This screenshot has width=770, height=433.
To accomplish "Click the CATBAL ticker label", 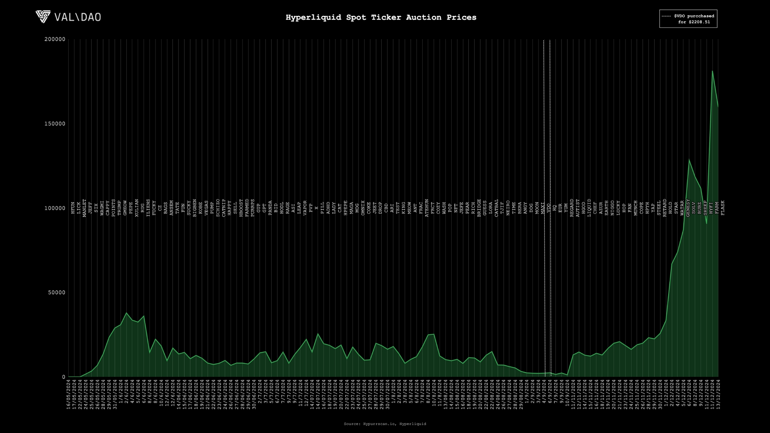I will [x=497, y=208].
